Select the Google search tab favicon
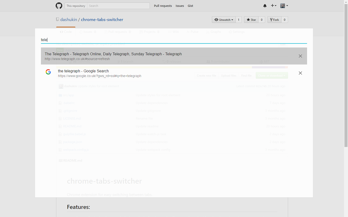Screen dimensions: 348x217 tap(48, 72)
